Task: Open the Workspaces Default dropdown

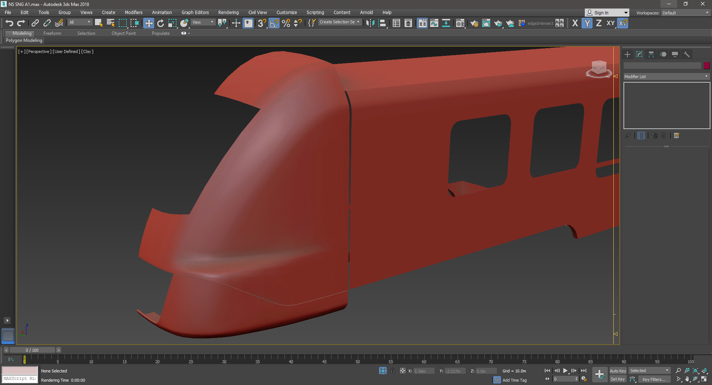Action: (x=685, y=13)
